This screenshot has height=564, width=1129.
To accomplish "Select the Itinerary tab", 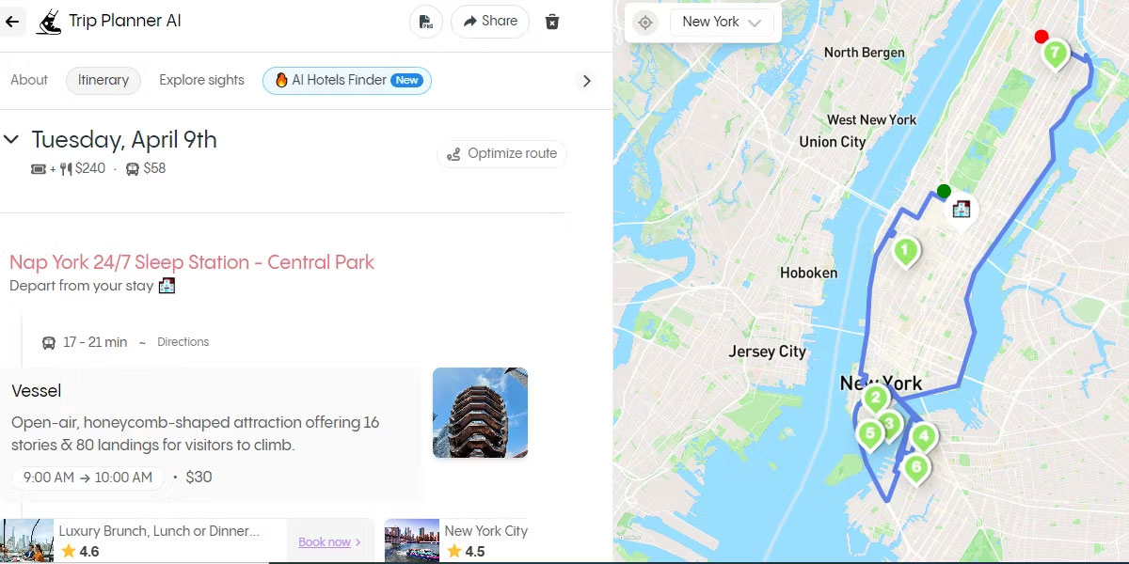I will coord(103,80).
